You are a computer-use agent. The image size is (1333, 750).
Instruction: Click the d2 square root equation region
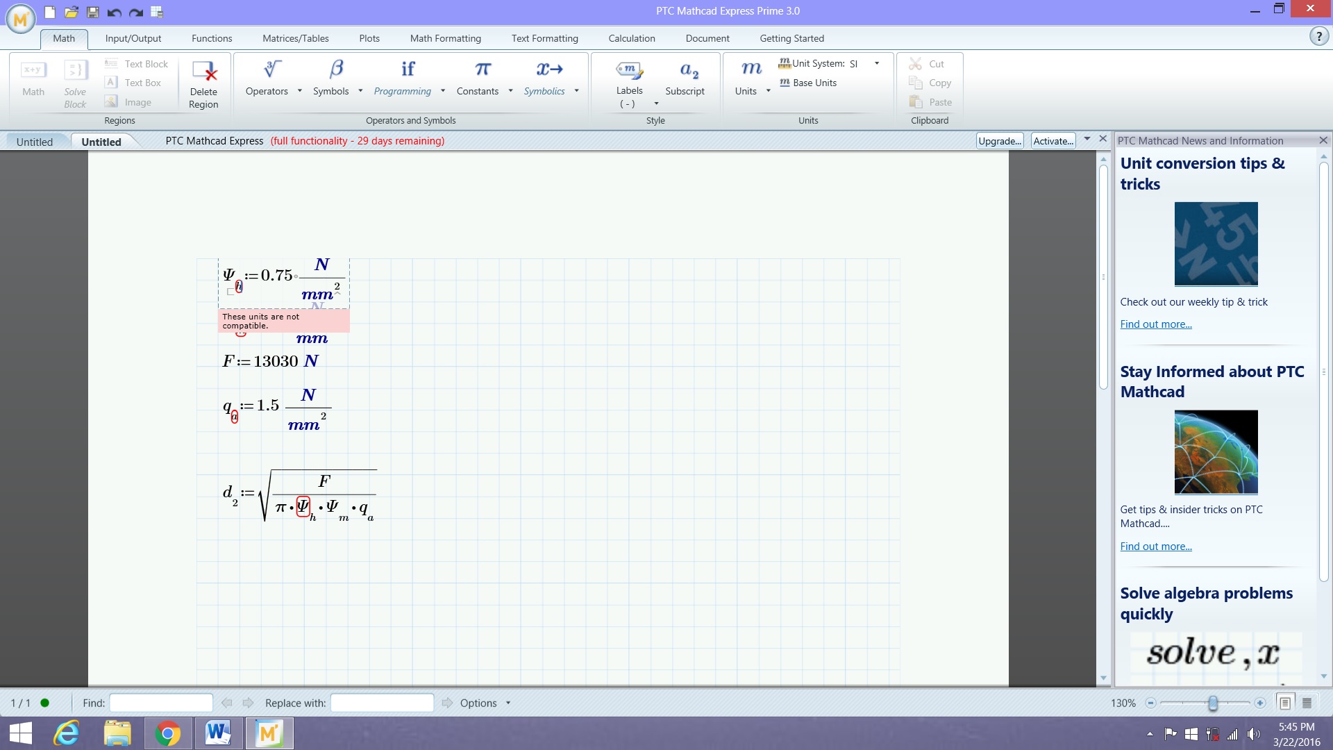(299, 495)
